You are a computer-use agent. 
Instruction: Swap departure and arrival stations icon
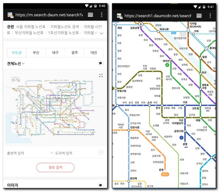[x=101, y=153]
